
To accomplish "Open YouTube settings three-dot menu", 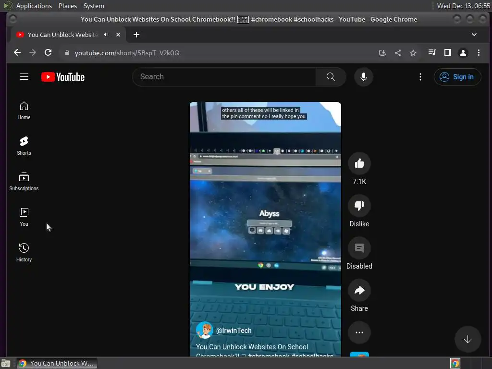I will [x=420, y=77].
